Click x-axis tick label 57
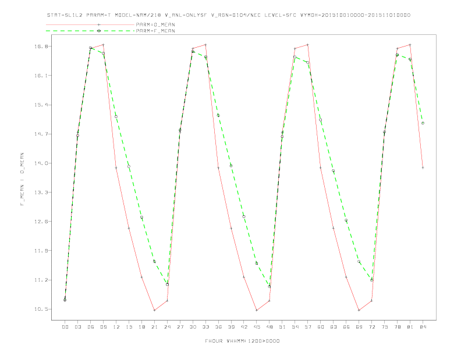The width and height of the screenshot is (461, 356). [x=308, y=327]
